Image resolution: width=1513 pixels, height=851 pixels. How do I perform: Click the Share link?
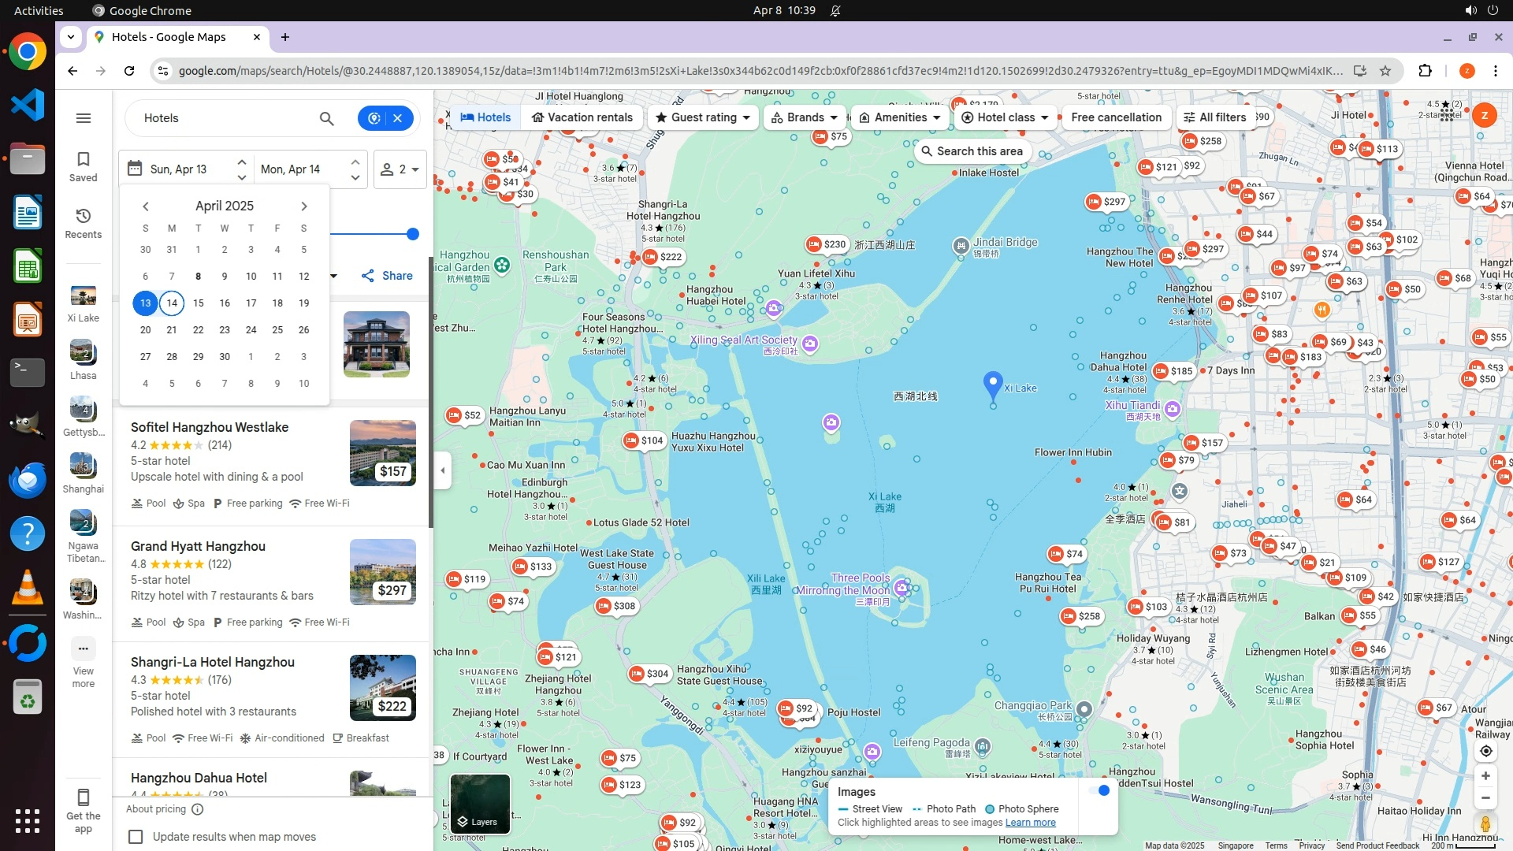click(x=387, y=276)
